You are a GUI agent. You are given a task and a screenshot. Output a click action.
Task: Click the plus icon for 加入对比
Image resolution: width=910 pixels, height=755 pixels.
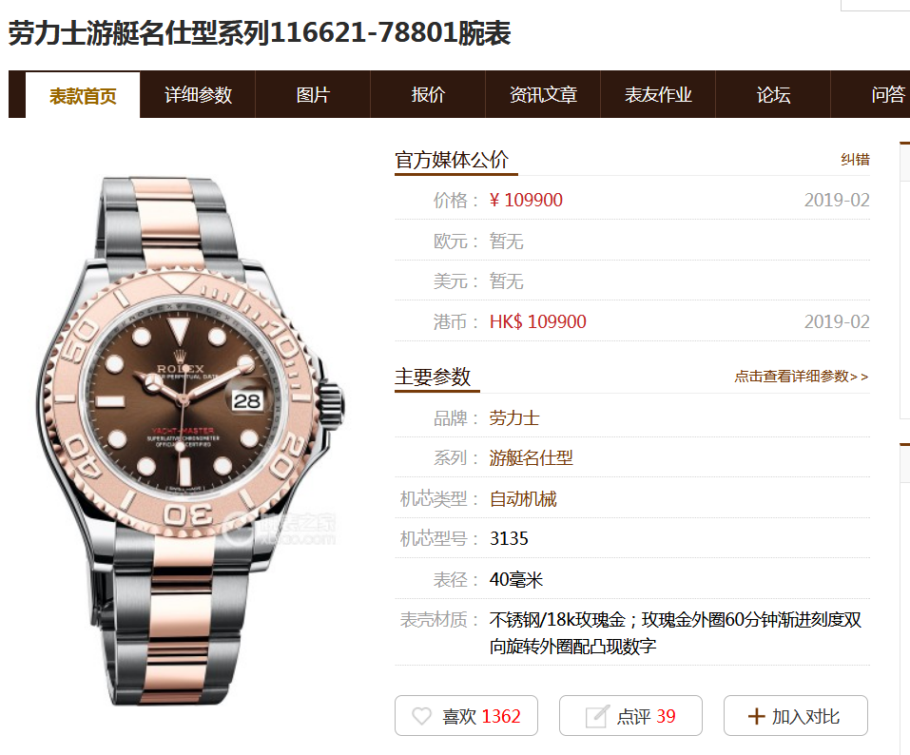pyautogui.click(x=756, y=716)
